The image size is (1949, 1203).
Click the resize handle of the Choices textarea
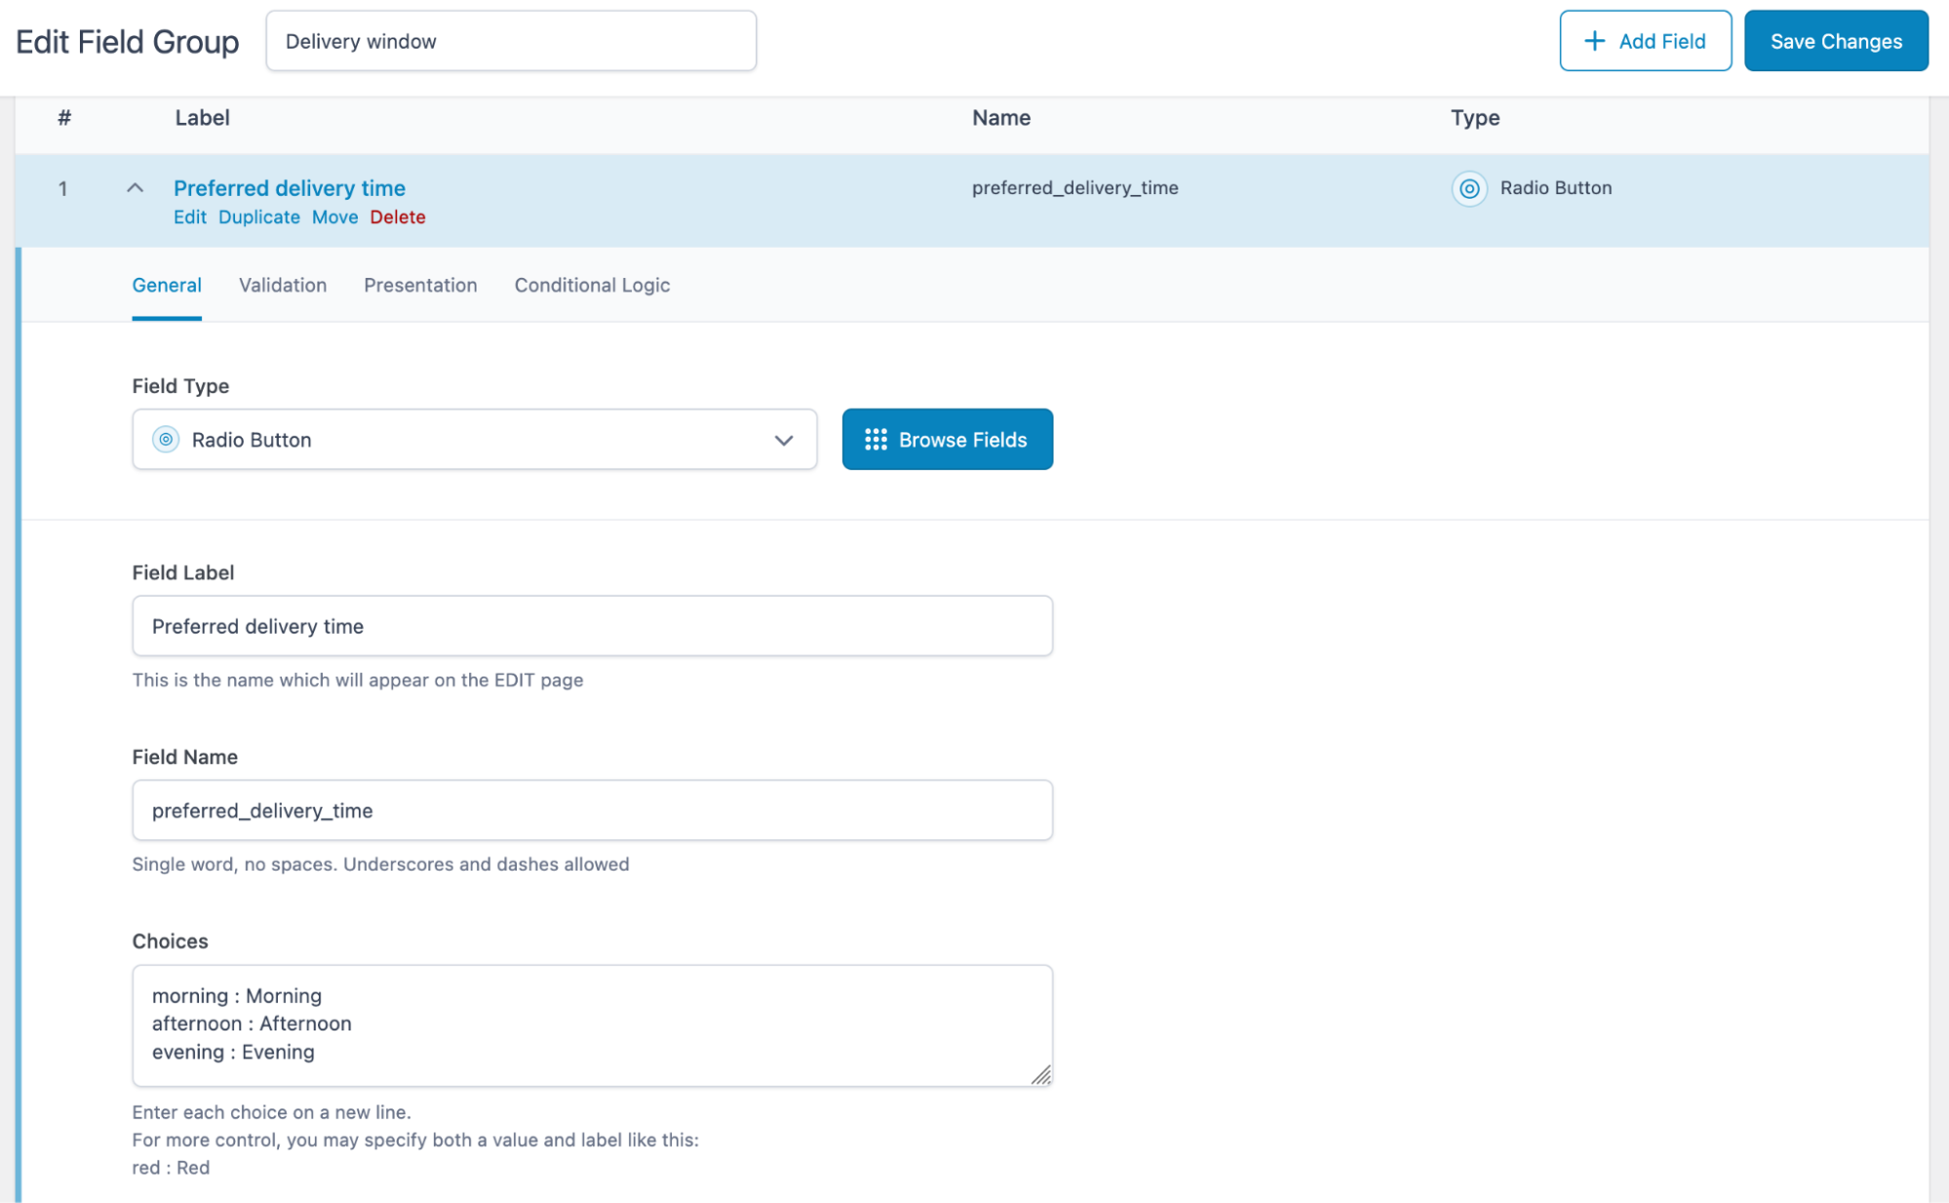[x=1041, y=1076]
